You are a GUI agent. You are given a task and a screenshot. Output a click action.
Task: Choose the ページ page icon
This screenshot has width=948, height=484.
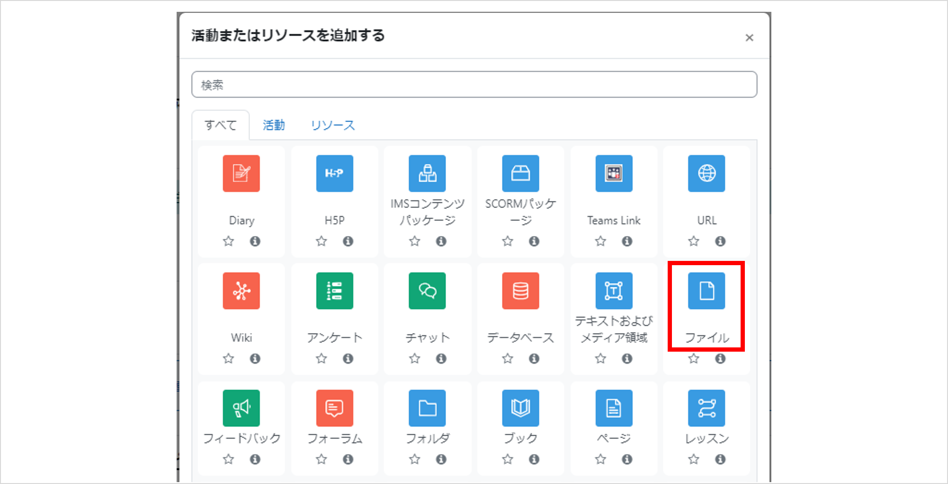pos(614,408)
